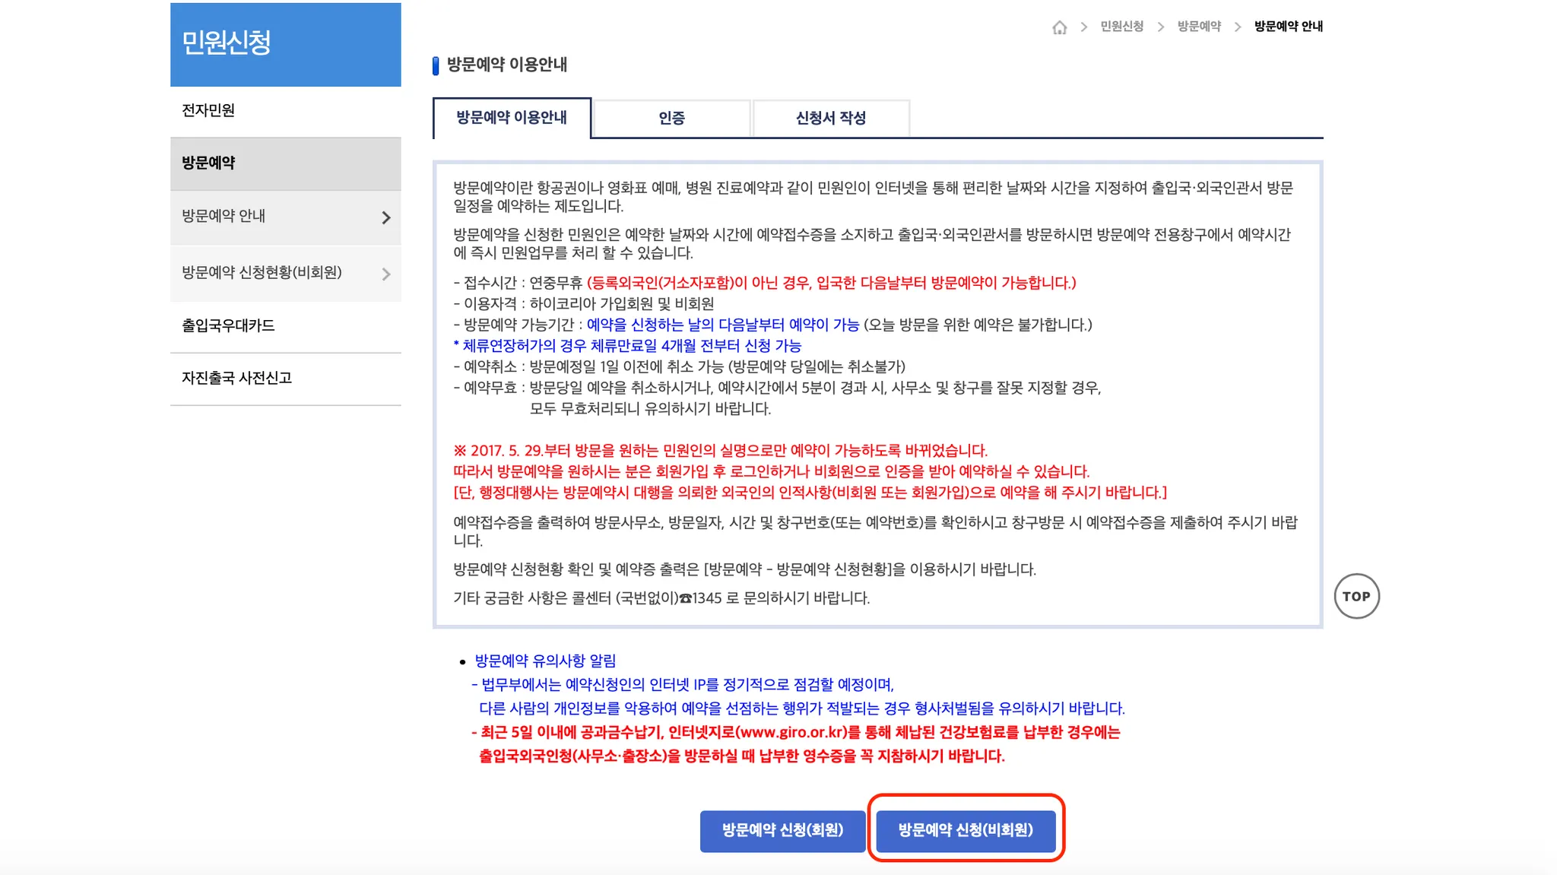Click the home icon in breadcrumb
Viewport: 1557px width, 875px height.
coord(1059,27)
